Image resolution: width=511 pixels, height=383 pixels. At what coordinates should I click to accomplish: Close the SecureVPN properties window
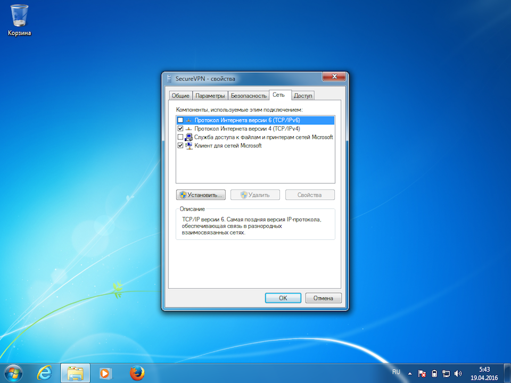tap(334, 77)
